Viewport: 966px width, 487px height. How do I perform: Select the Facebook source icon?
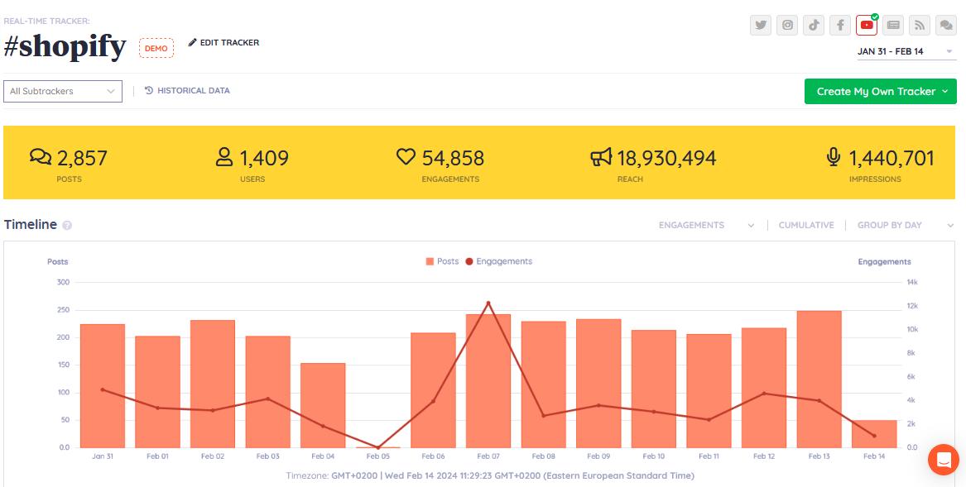pos(840,26)
